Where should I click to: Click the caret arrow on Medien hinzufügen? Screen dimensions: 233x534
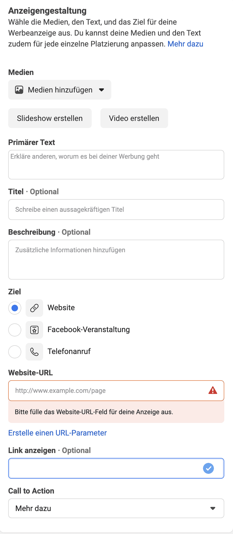[101, 90]
